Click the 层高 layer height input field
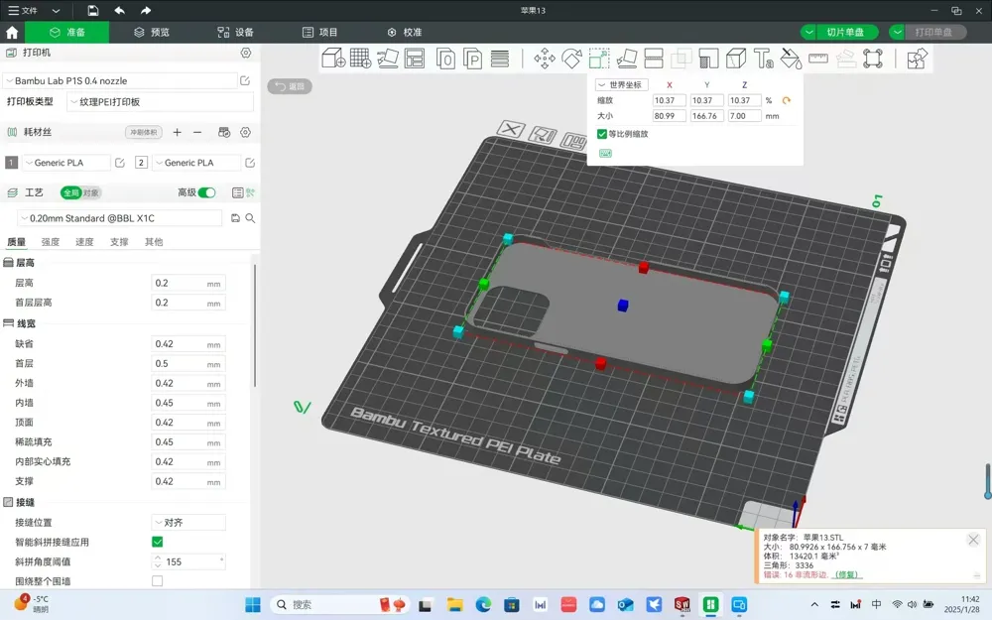This screenshot has height=620, width=992. [x=188, y=284]
